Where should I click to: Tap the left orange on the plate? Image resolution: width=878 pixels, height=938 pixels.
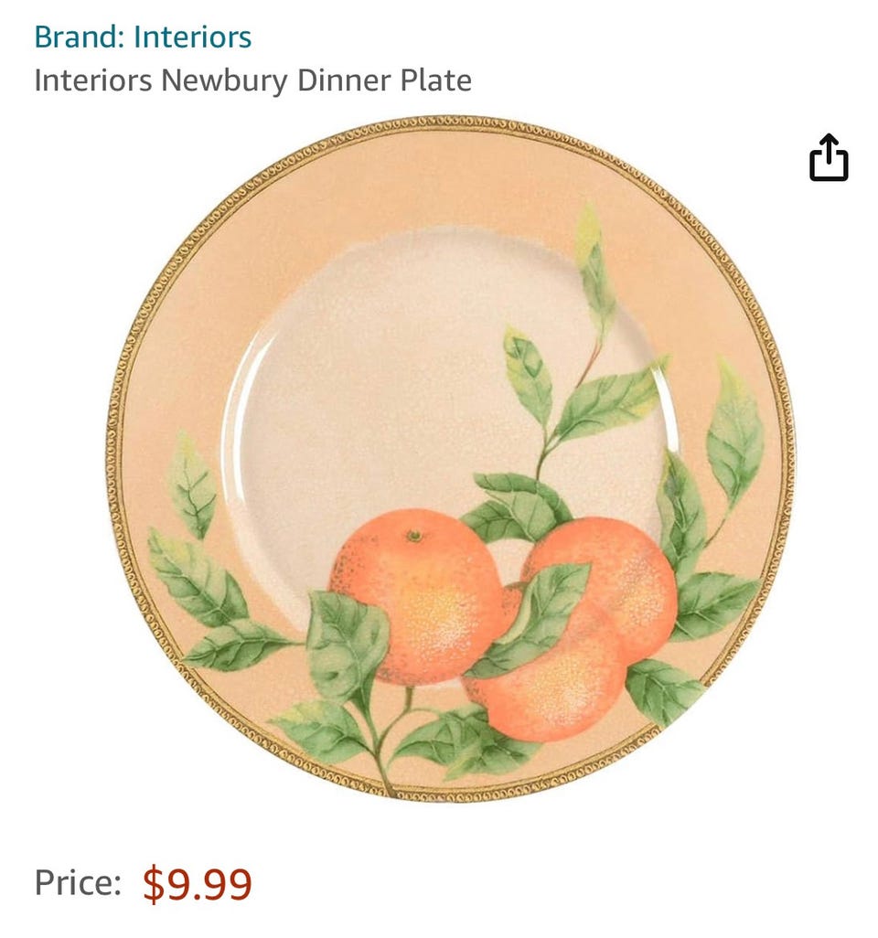click(x=418, y=596)
